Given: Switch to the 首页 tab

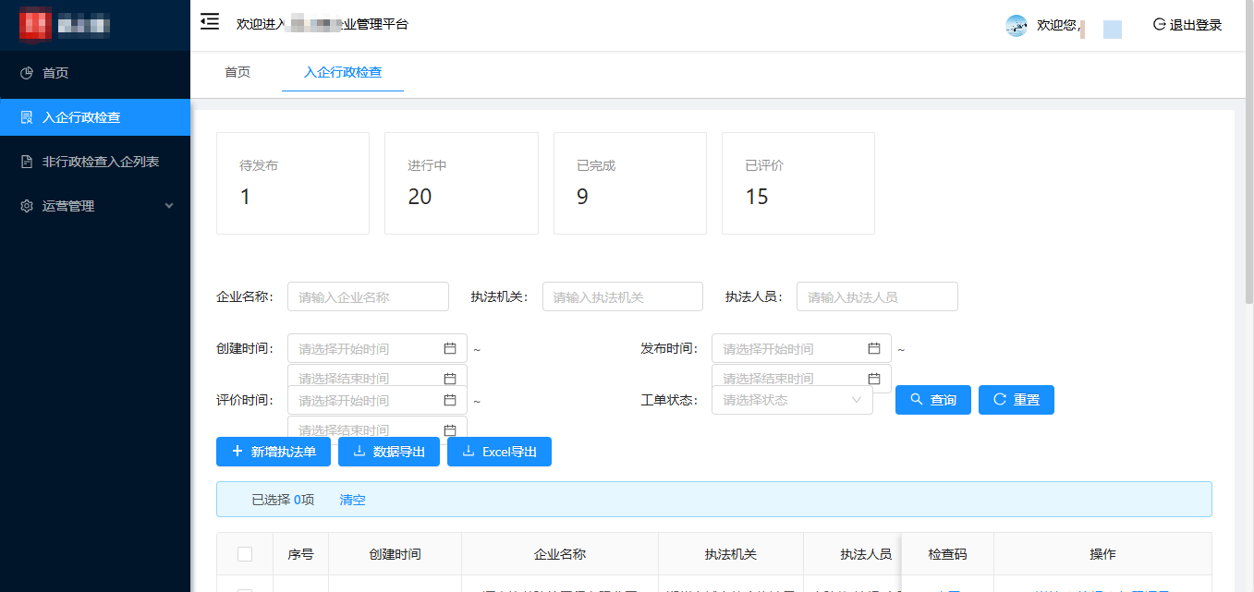Looking at the screenshot, I should pos(237,71).
